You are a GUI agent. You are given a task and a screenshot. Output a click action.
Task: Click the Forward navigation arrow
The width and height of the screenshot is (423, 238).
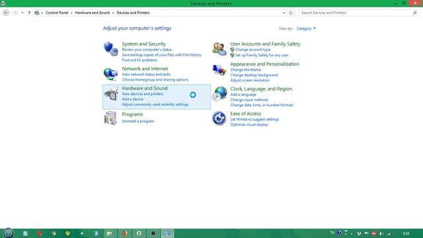15,13
